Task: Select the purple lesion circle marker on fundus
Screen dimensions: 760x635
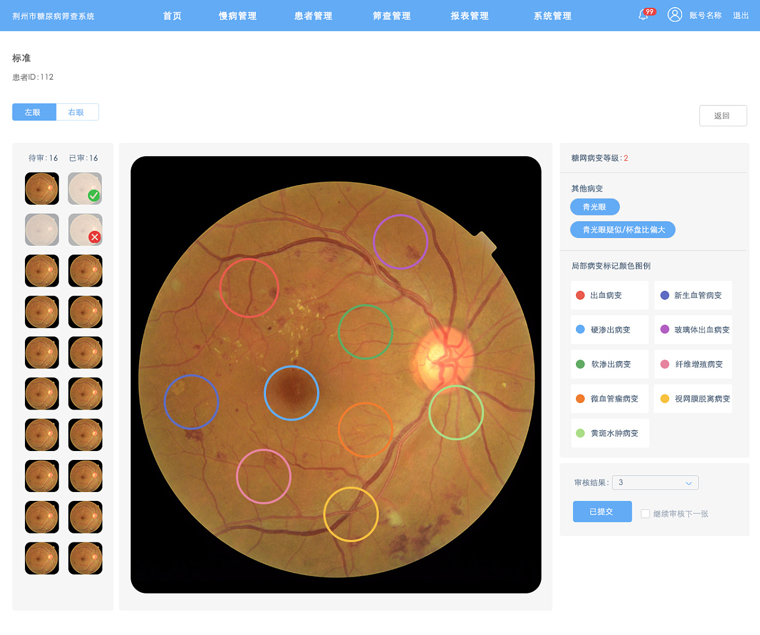Action: (x=401, y=242)
